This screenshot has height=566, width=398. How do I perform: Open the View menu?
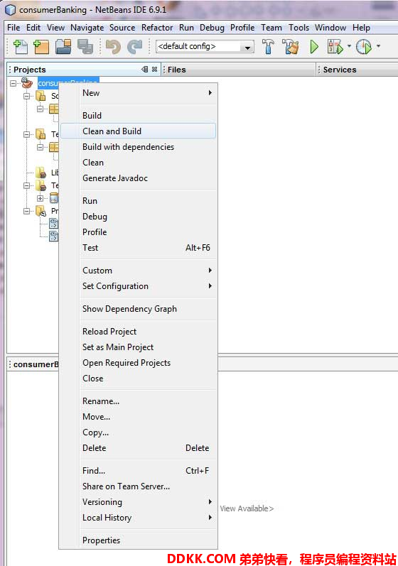click(x=55, y=28)
